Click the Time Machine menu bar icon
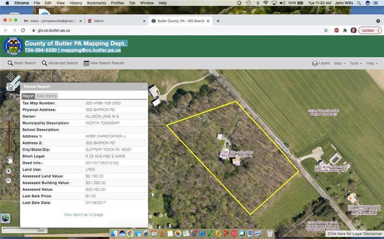 (248, 3)
